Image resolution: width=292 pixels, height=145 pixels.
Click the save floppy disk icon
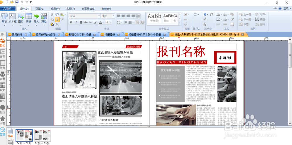17,2
